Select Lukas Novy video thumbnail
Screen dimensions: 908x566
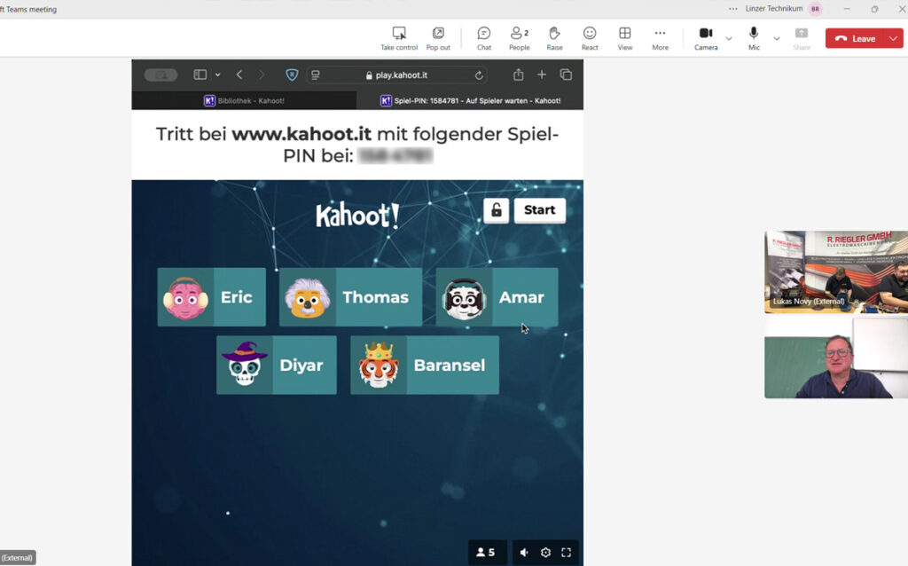click(835, 271)
